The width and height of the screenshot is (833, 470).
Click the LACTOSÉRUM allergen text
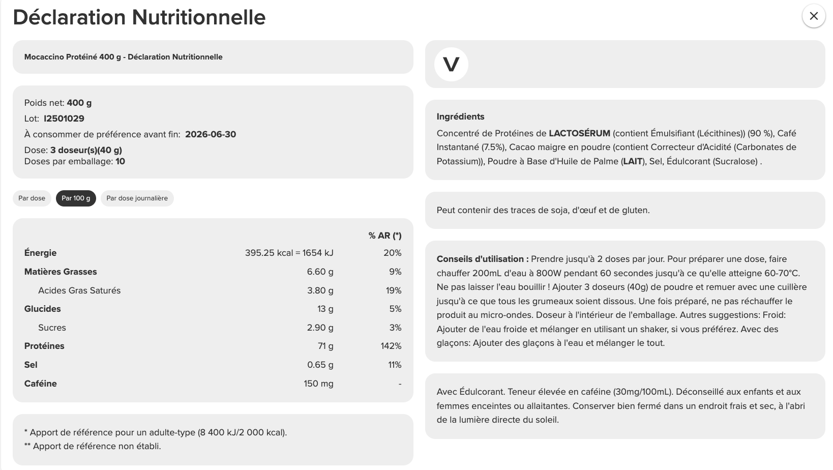[579, 133]
